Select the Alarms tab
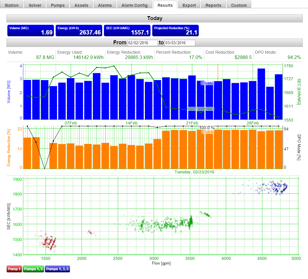308x279 pixels. pos(105,5)
